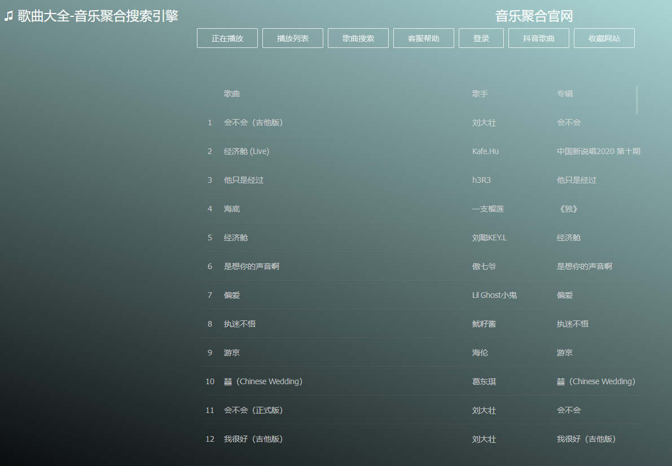Open the 歌曲搜索 song search tab
Image resolution: width=672 pixels, height=466 pixels.
(358, 38)
